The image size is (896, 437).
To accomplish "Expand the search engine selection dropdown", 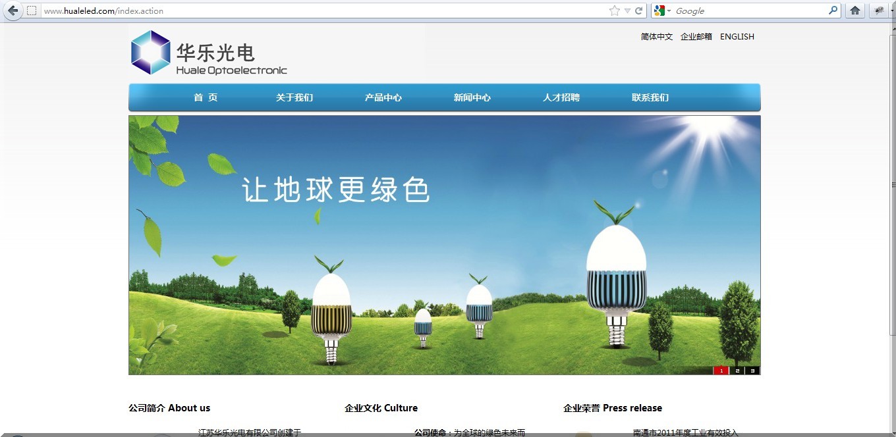I will (668, 11).
